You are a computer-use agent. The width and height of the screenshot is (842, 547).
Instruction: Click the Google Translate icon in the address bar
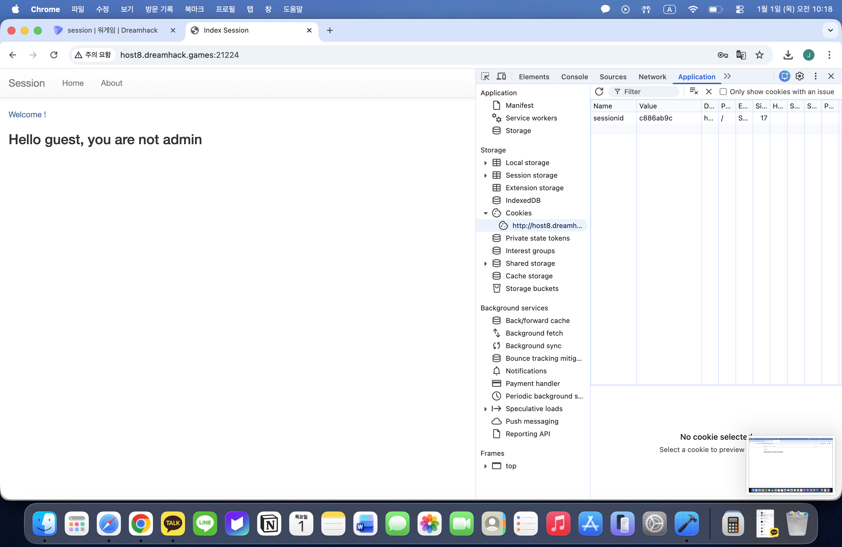tap(741, 55)
